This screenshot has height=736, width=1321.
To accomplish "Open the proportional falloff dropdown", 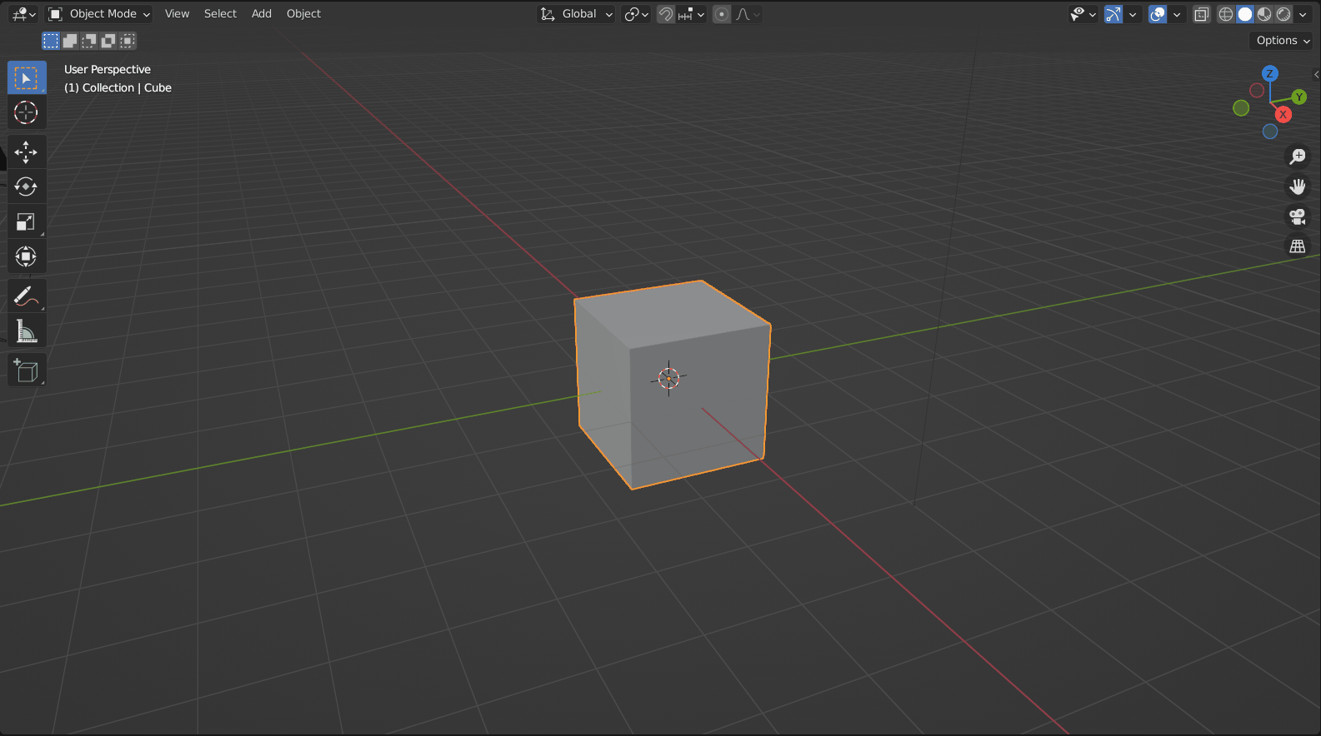I will click(747, 14).
